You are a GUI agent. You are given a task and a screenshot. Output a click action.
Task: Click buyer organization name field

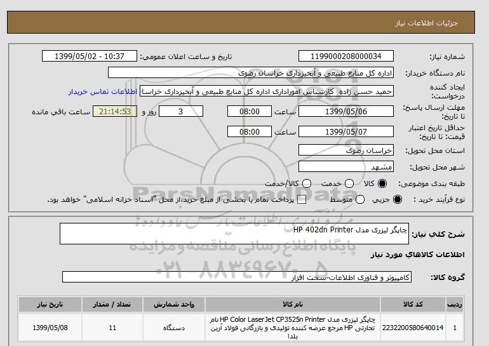click(x=251, y=72)
